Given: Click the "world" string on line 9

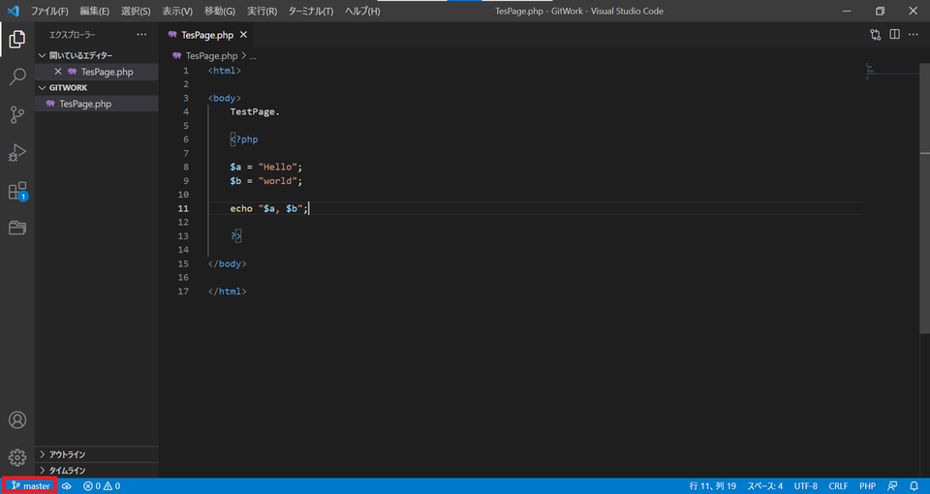Looking at the screenshot, I should (x=277, y=181).
